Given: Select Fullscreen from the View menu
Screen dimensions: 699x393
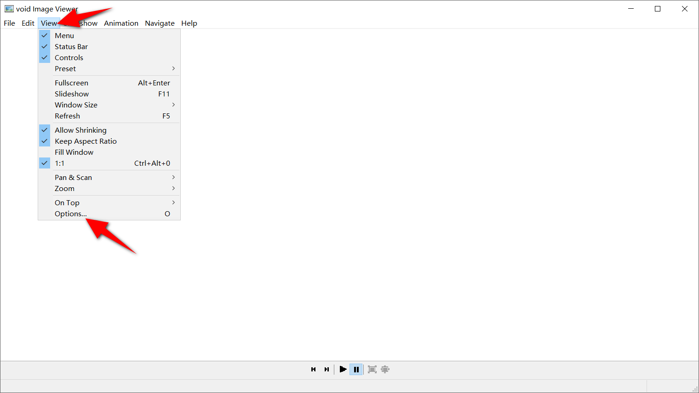Looking at the screenshot, I should 71,83.
